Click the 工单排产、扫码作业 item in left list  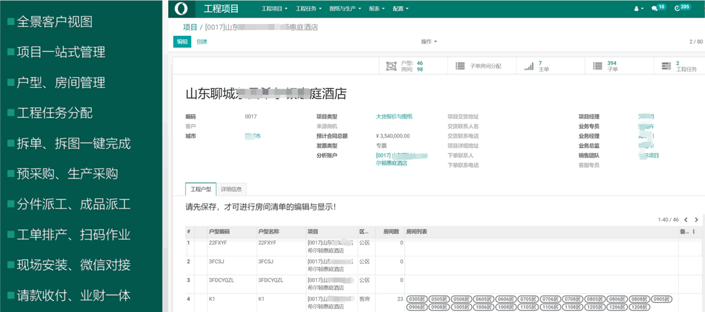pos(74,234)
